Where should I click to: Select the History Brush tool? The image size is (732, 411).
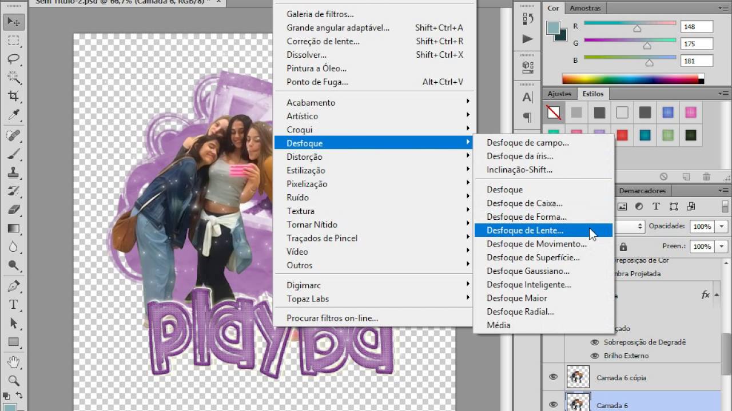click(x=14, y=191)
